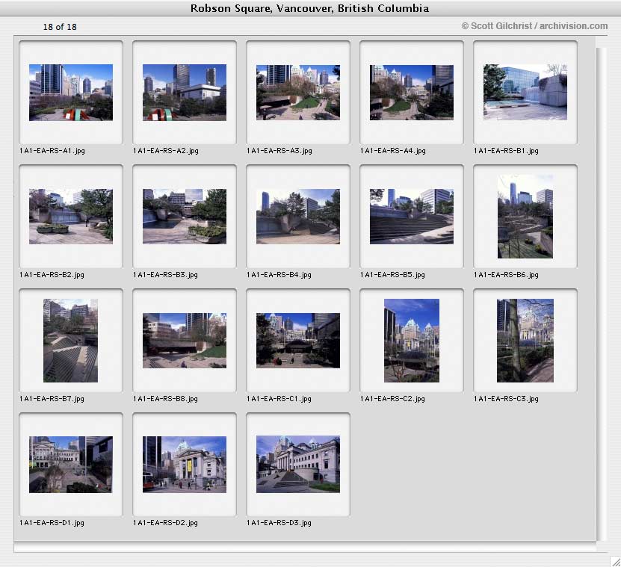This screenshot has height=567, width=621.
Task: Pick thumbnail 1A1-EA-RS-B3.jpg
Action: (185, 216)
